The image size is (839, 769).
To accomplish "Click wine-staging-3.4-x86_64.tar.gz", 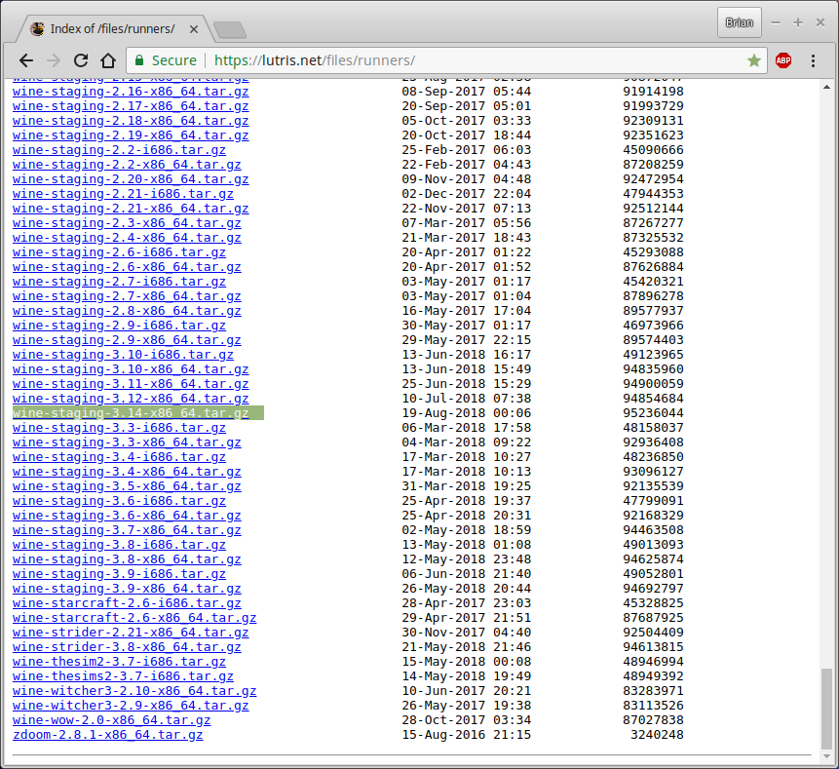I will click(127, 472).
